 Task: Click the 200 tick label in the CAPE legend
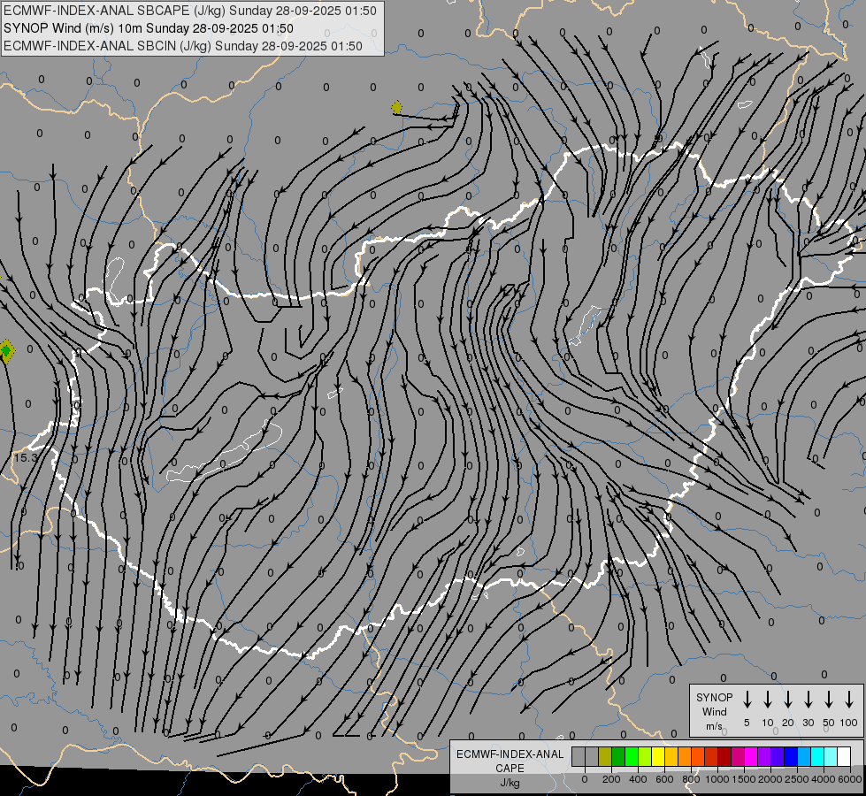pyautogui.click(x=611, y=779)
